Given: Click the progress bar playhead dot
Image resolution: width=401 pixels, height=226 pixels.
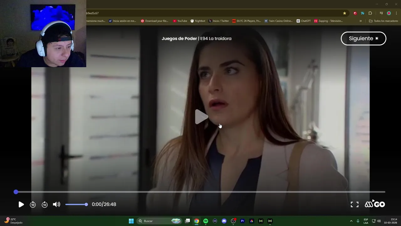Looking at the screenshot, I should (16, 192).
